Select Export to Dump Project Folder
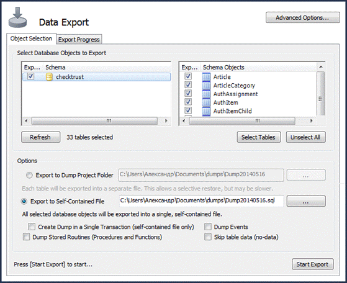 29,175
